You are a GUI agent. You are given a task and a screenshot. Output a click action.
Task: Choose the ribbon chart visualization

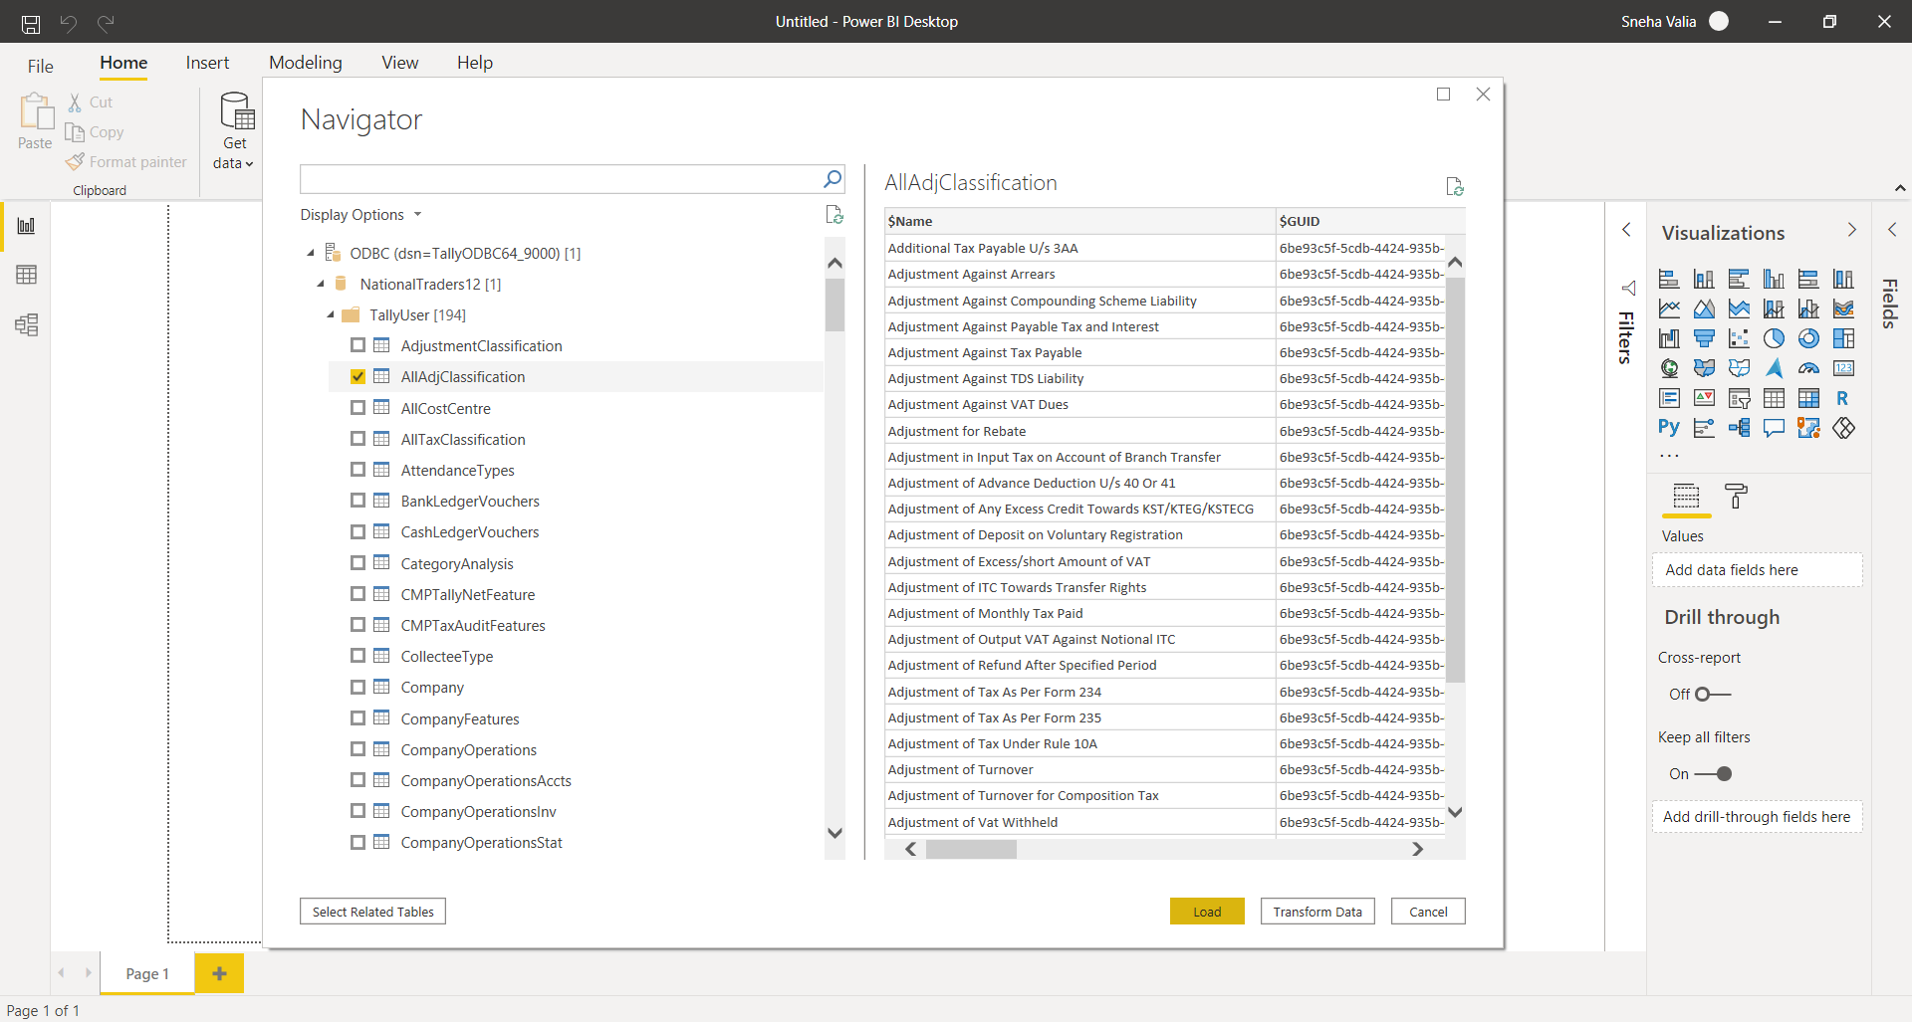pos(1843,308)
